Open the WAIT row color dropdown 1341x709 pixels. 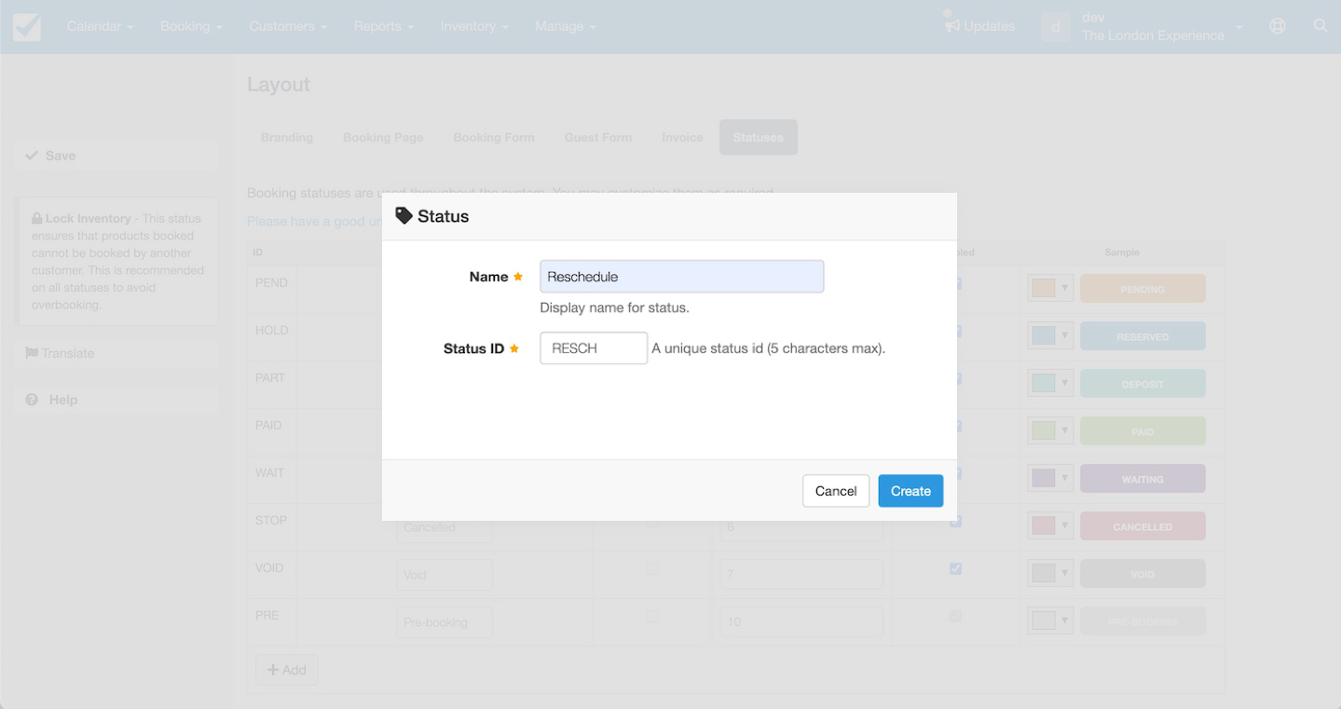1051,478
